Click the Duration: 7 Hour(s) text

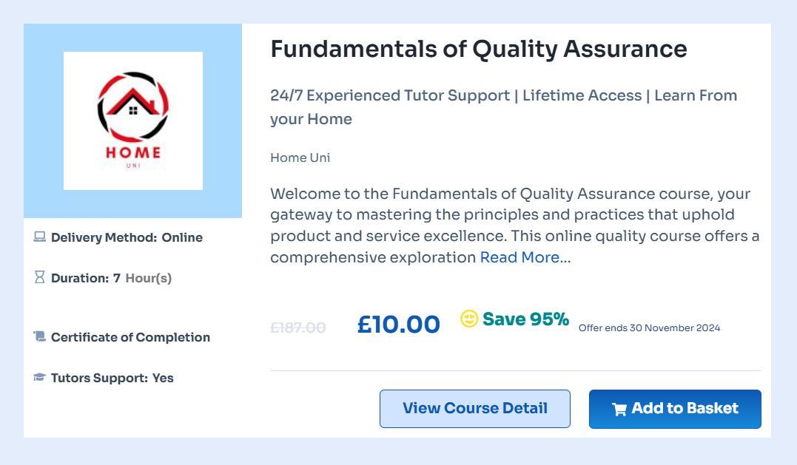111,278
